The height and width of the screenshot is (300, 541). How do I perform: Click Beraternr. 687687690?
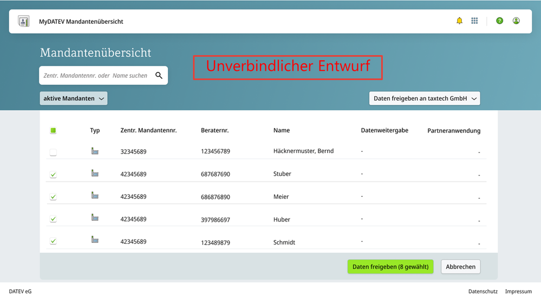click(x=216, y=174)
